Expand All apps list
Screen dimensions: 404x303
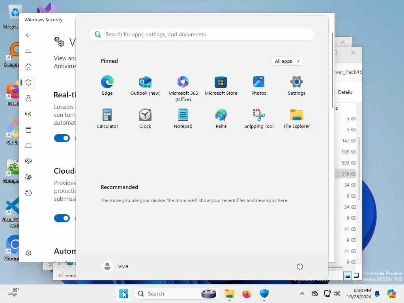click(287, 61)
